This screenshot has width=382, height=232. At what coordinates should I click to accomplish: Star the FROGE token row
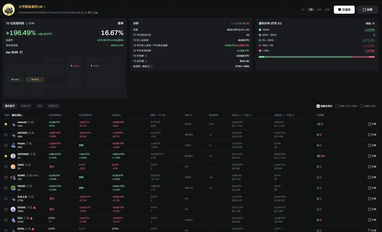6,188
